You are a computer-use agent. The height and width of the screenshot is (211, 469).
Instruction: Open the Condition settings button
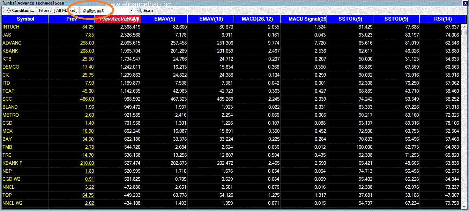[x=20, y=10]
